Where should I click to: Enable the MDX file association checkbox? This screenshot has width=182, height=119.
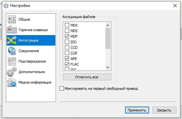pyautogui.click(x=67, y=25)
